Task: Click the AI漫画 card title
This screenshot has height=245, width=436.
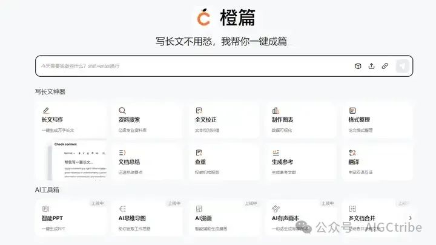Action: point(203,218)
